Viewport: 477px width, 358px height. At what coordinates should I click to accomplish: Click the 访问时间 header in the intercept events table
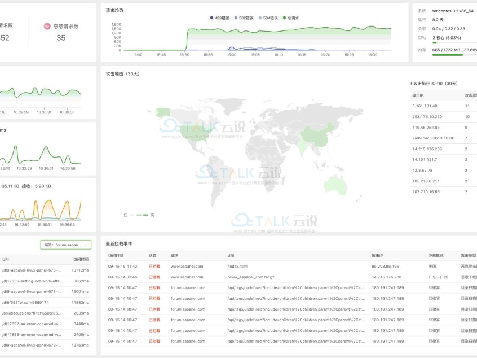pos(116,256)
